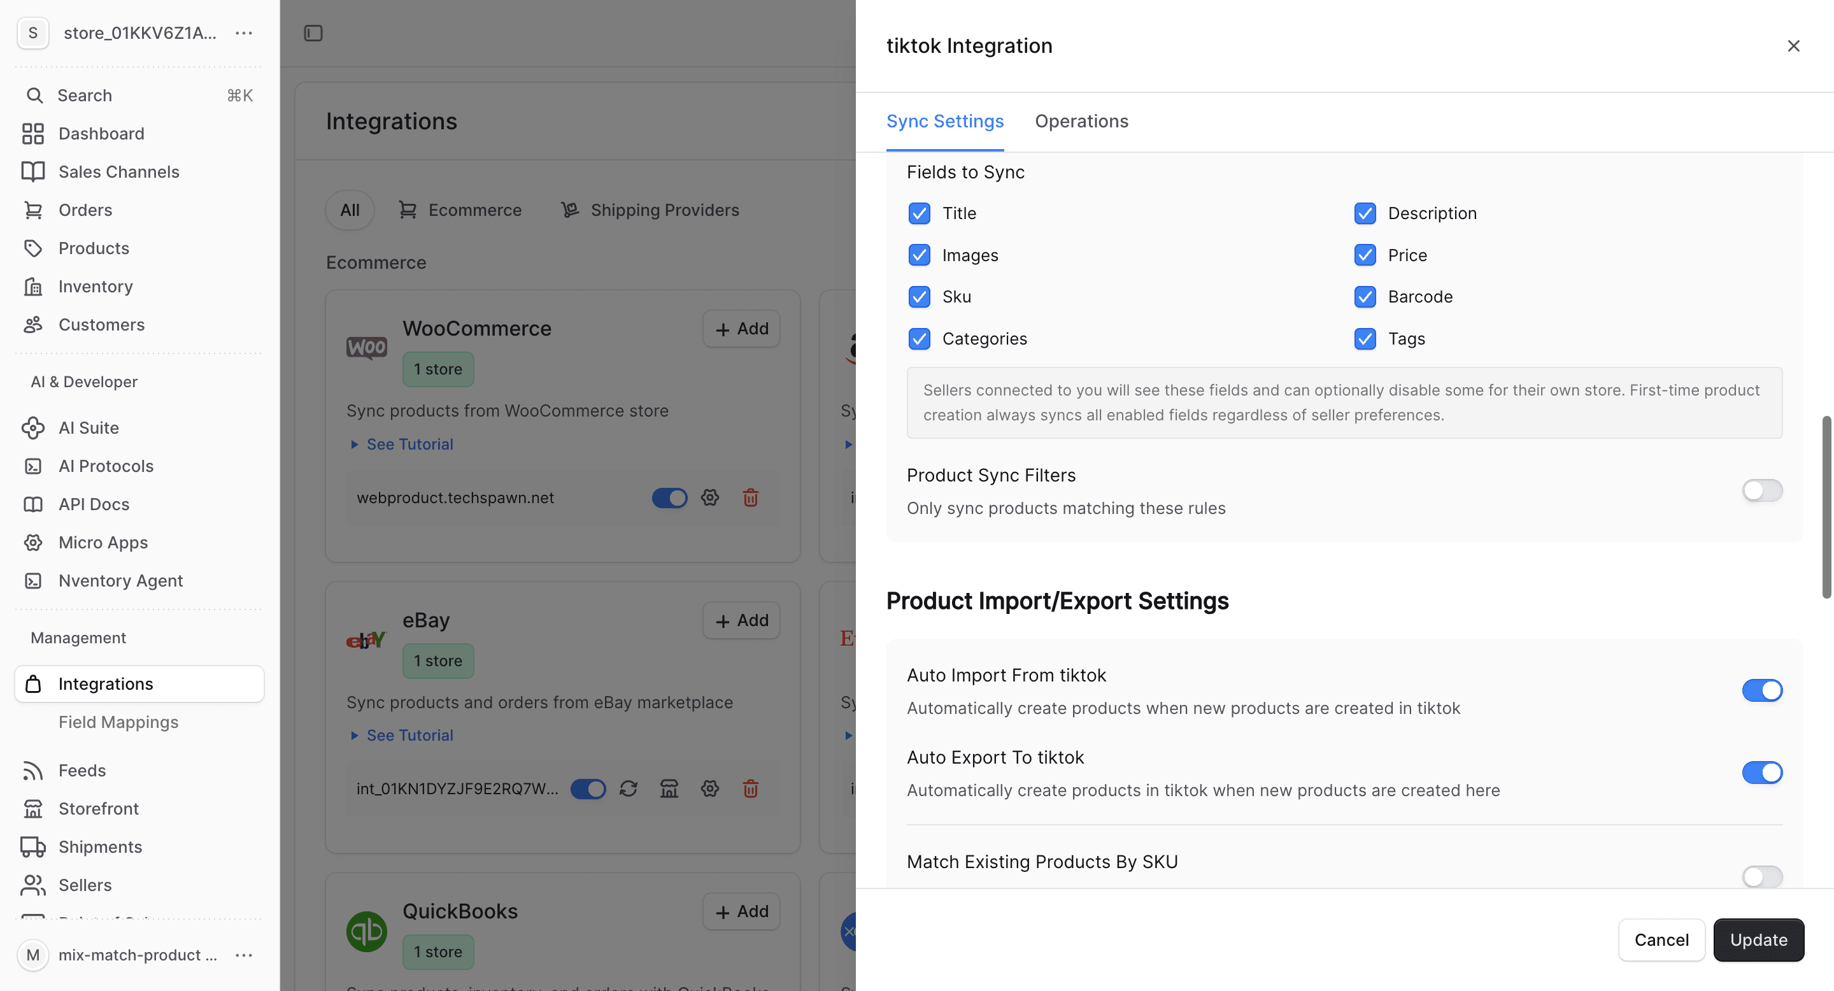Select the All integrations filter

click(x=350, y=210)
